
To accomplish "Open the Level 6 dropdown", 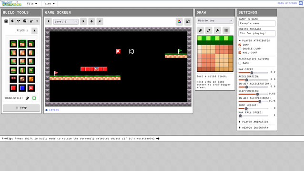I will (x=66, y=22).
